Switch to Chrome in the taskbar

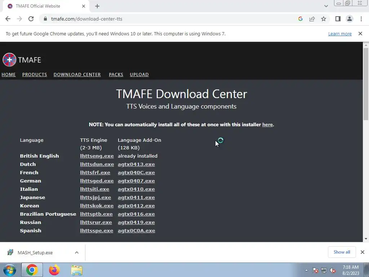point(32,270)
